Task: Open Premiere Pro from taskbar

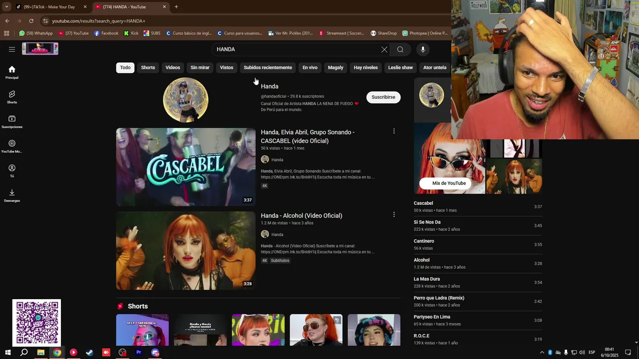Action: click(x=139, y=353)
